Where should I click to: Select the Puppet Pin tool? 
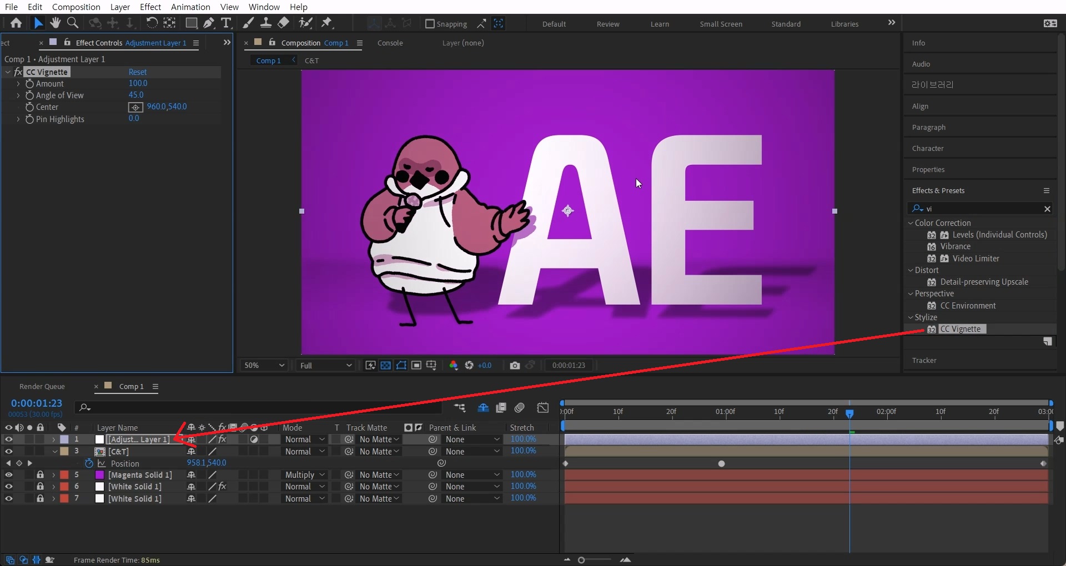326,23
